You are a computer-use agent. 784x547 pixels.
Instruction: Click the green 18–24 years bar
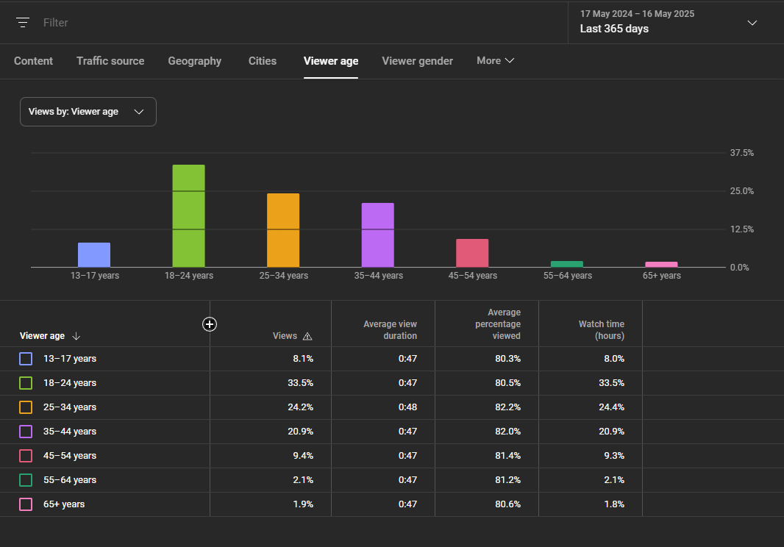tap(188, 216)
